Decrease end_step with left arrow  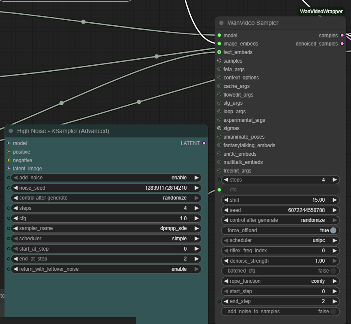[226, 301]
